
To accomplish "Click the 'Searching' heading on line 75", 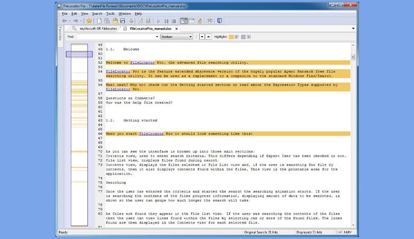I will point(116,183).
